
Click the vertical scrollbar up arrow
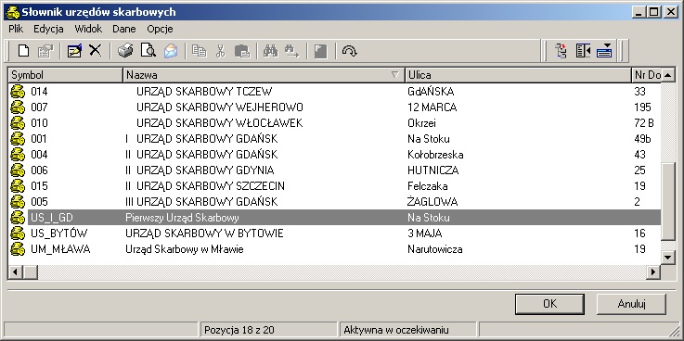(x=668, y=75)
